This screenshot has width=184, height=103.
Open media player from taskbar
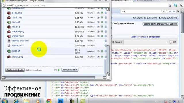pyautogui.click(x=38, y=101)
